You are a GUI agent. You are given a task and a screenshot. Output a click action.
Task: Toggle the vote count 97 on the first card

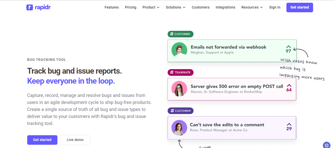tap(289, 51)
